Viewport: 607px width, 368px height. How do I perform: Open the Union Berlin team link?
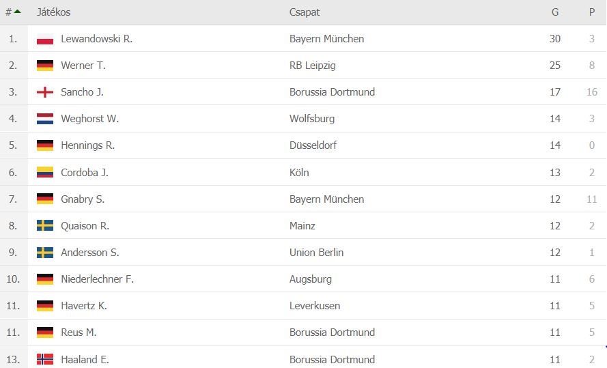316,253
